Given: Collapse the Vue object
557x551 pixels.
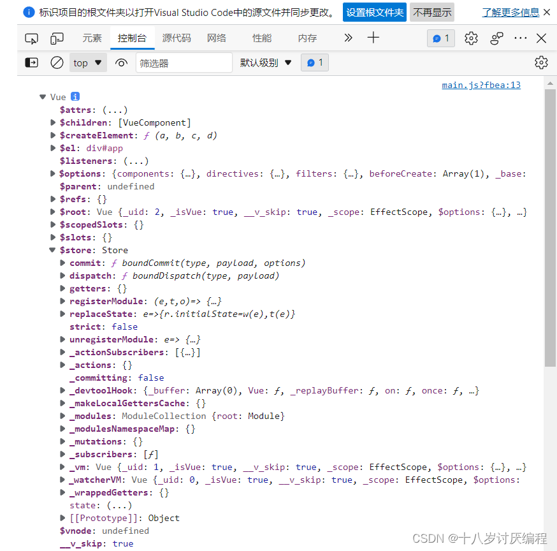Looking at the screenshot, I should click(43, 97).
